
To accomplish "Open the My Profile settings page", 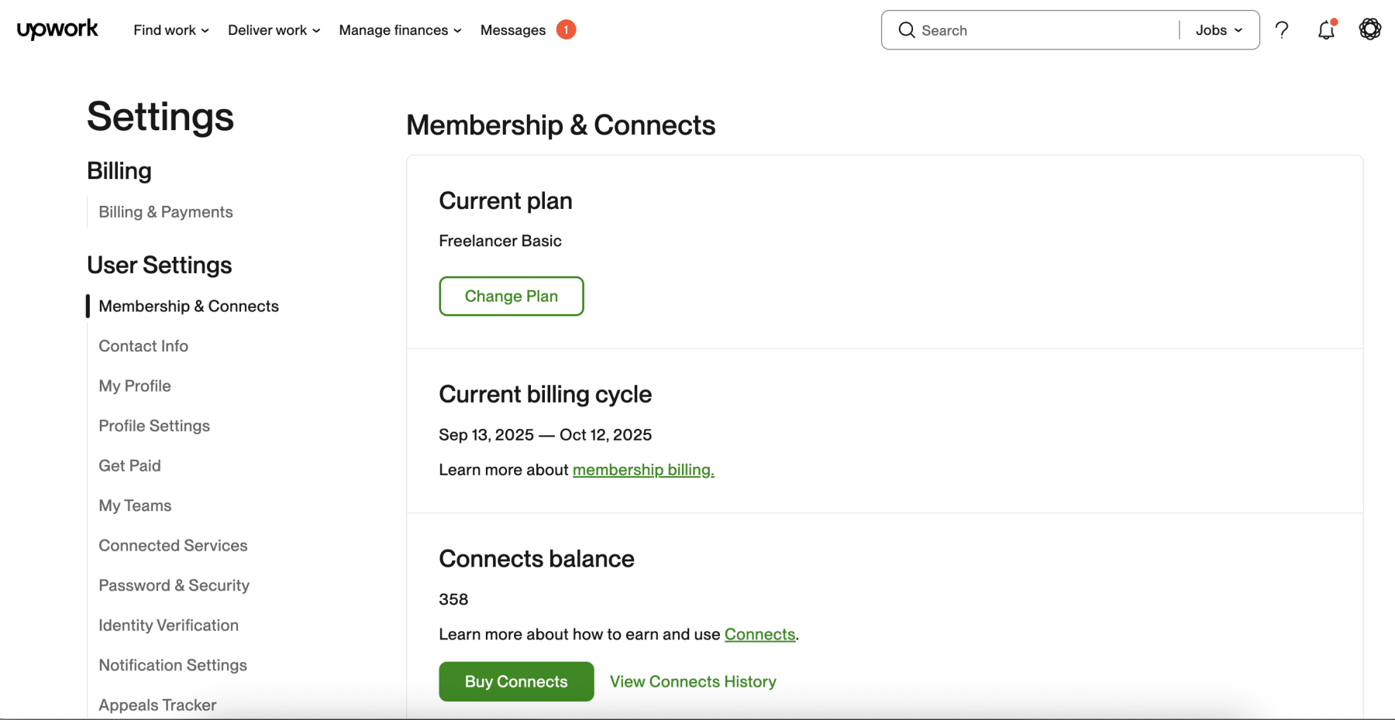I will click(x=134, y=386).
